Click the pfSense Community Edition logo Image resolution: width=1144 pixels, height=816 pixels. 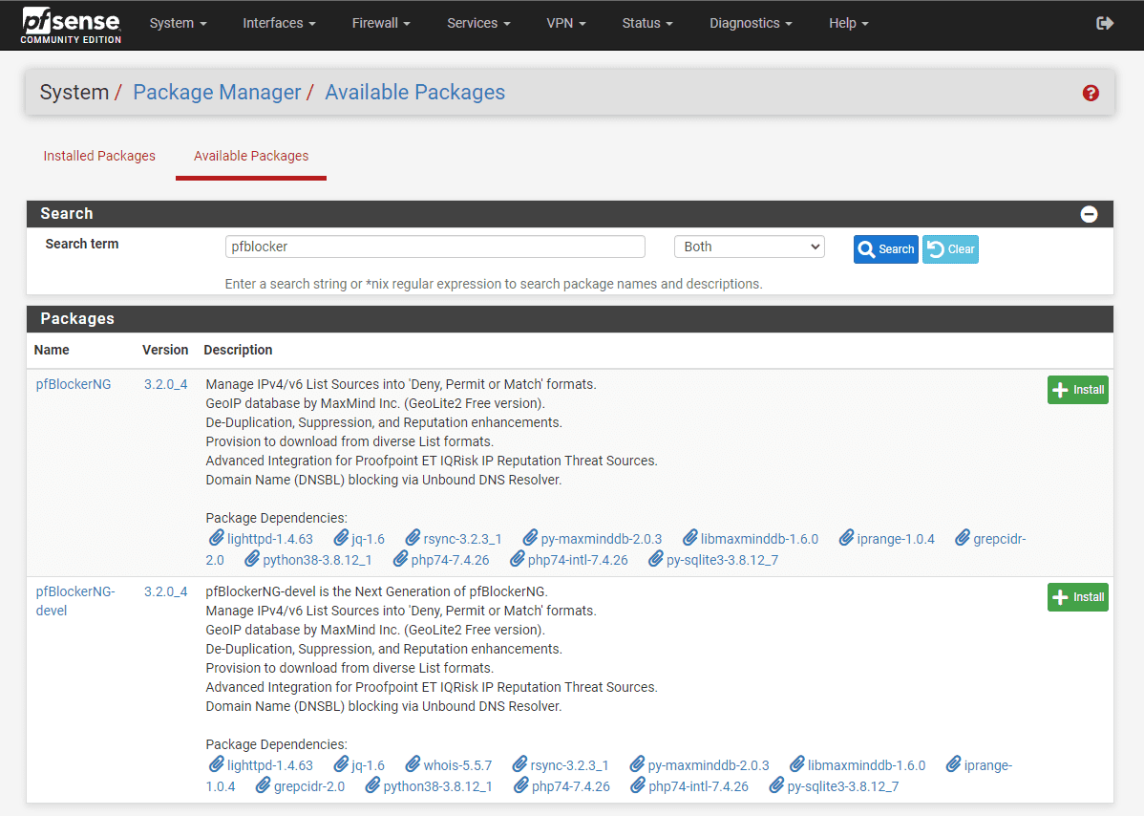click(71, 26)
